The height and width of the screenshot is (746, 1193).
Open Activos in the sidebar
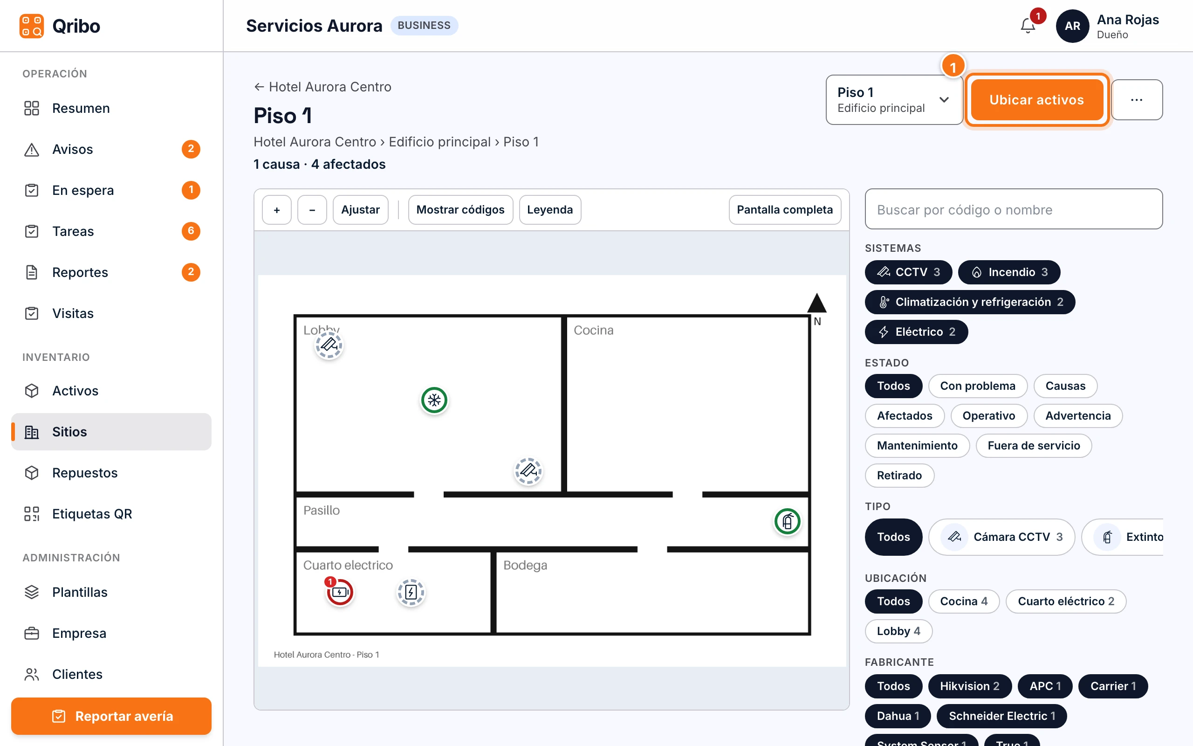(x=111, y=391)
